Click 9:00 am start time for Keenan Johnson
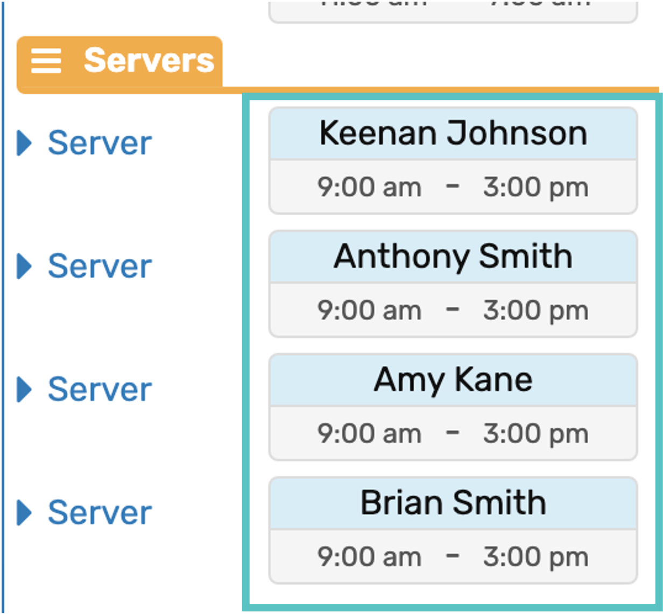 click(369, 187)
